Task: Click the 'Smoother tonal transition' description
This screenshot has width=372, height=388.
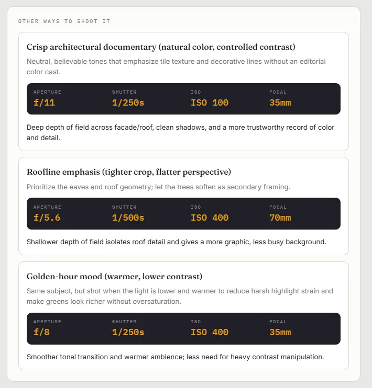Action: click(176, 357)
